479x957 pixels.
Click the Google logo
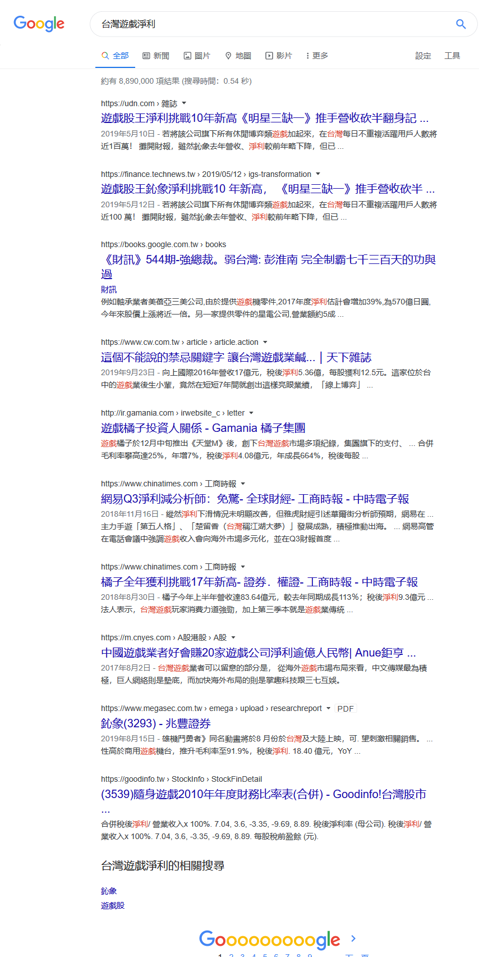coord(39,24)
